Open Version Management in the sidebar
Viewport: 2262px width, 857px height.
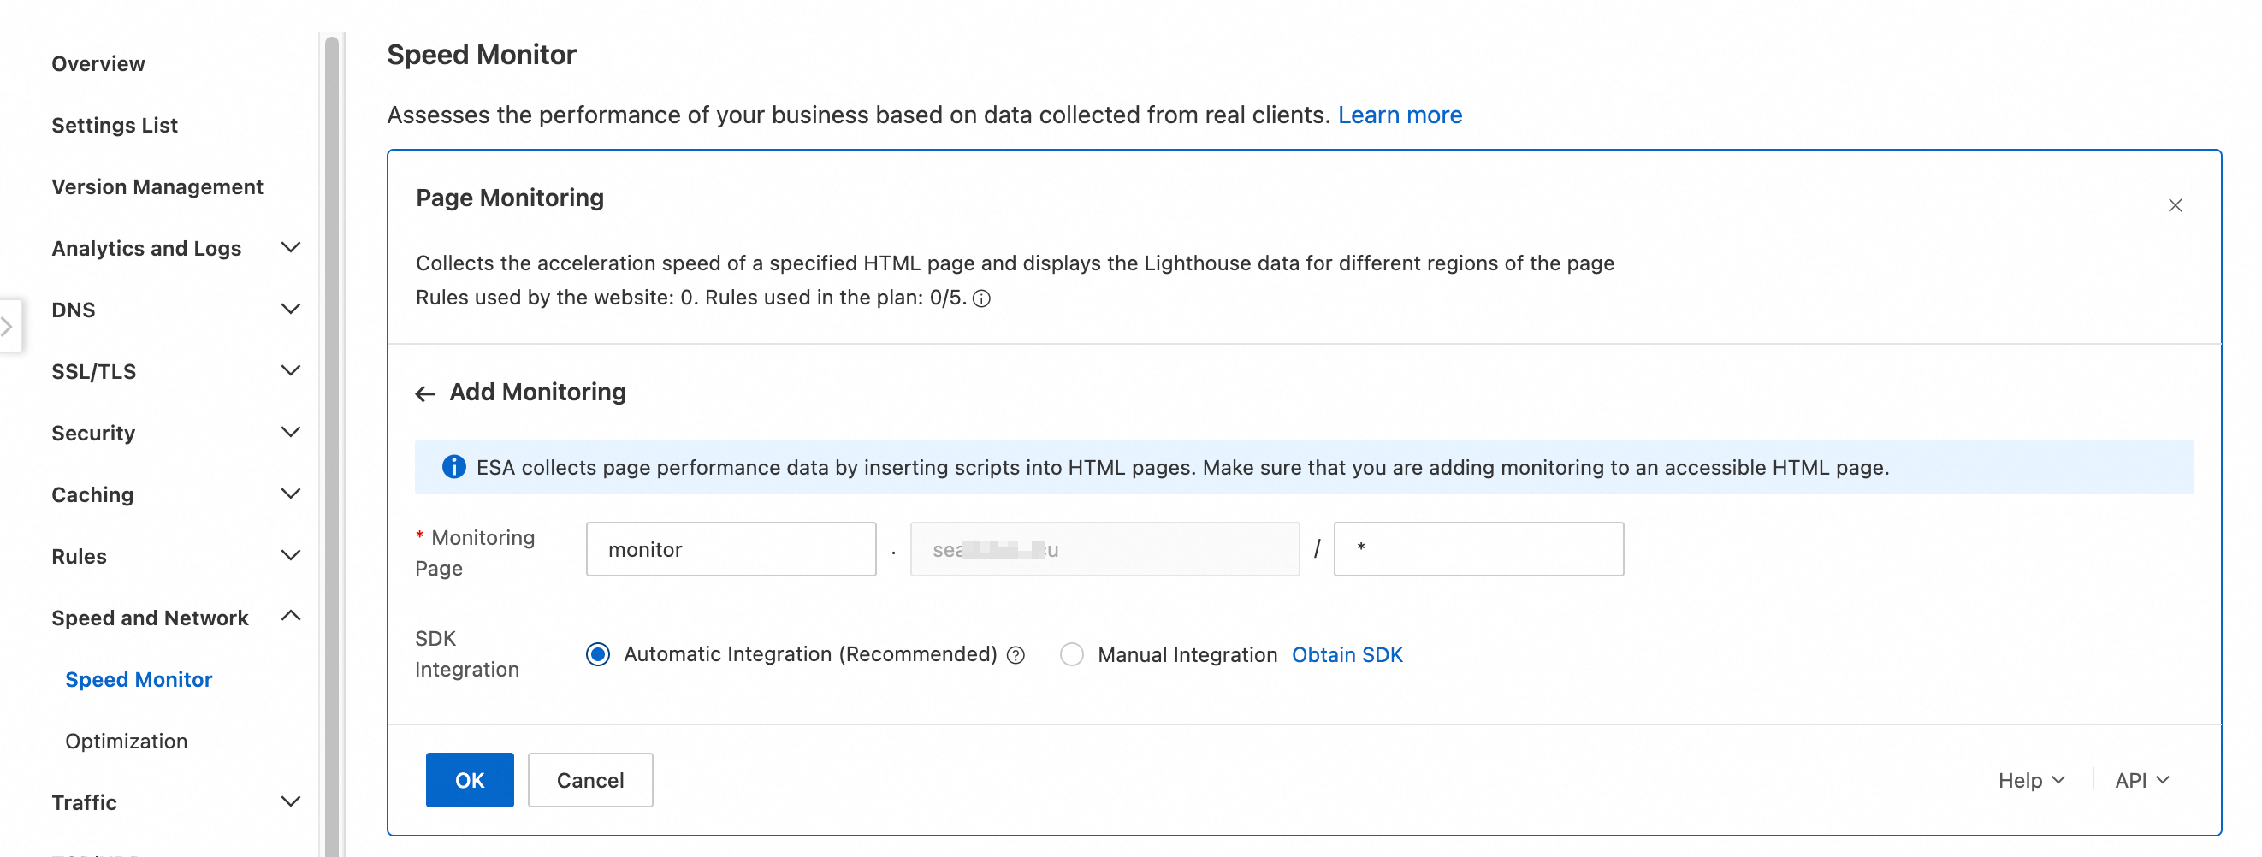click(x=157, y=186)
